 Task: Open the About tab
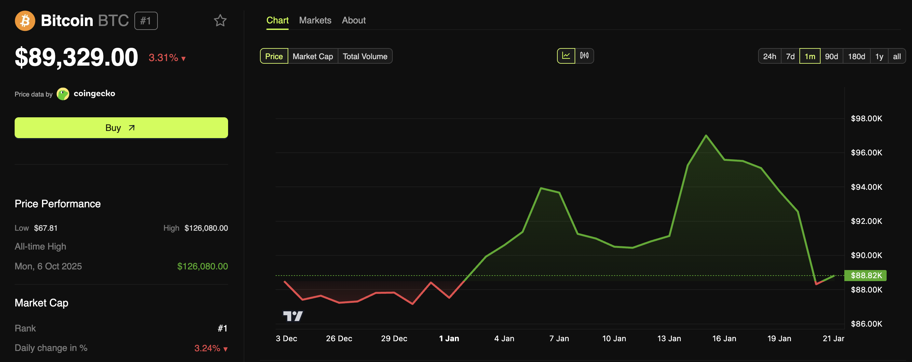[353, 20]
